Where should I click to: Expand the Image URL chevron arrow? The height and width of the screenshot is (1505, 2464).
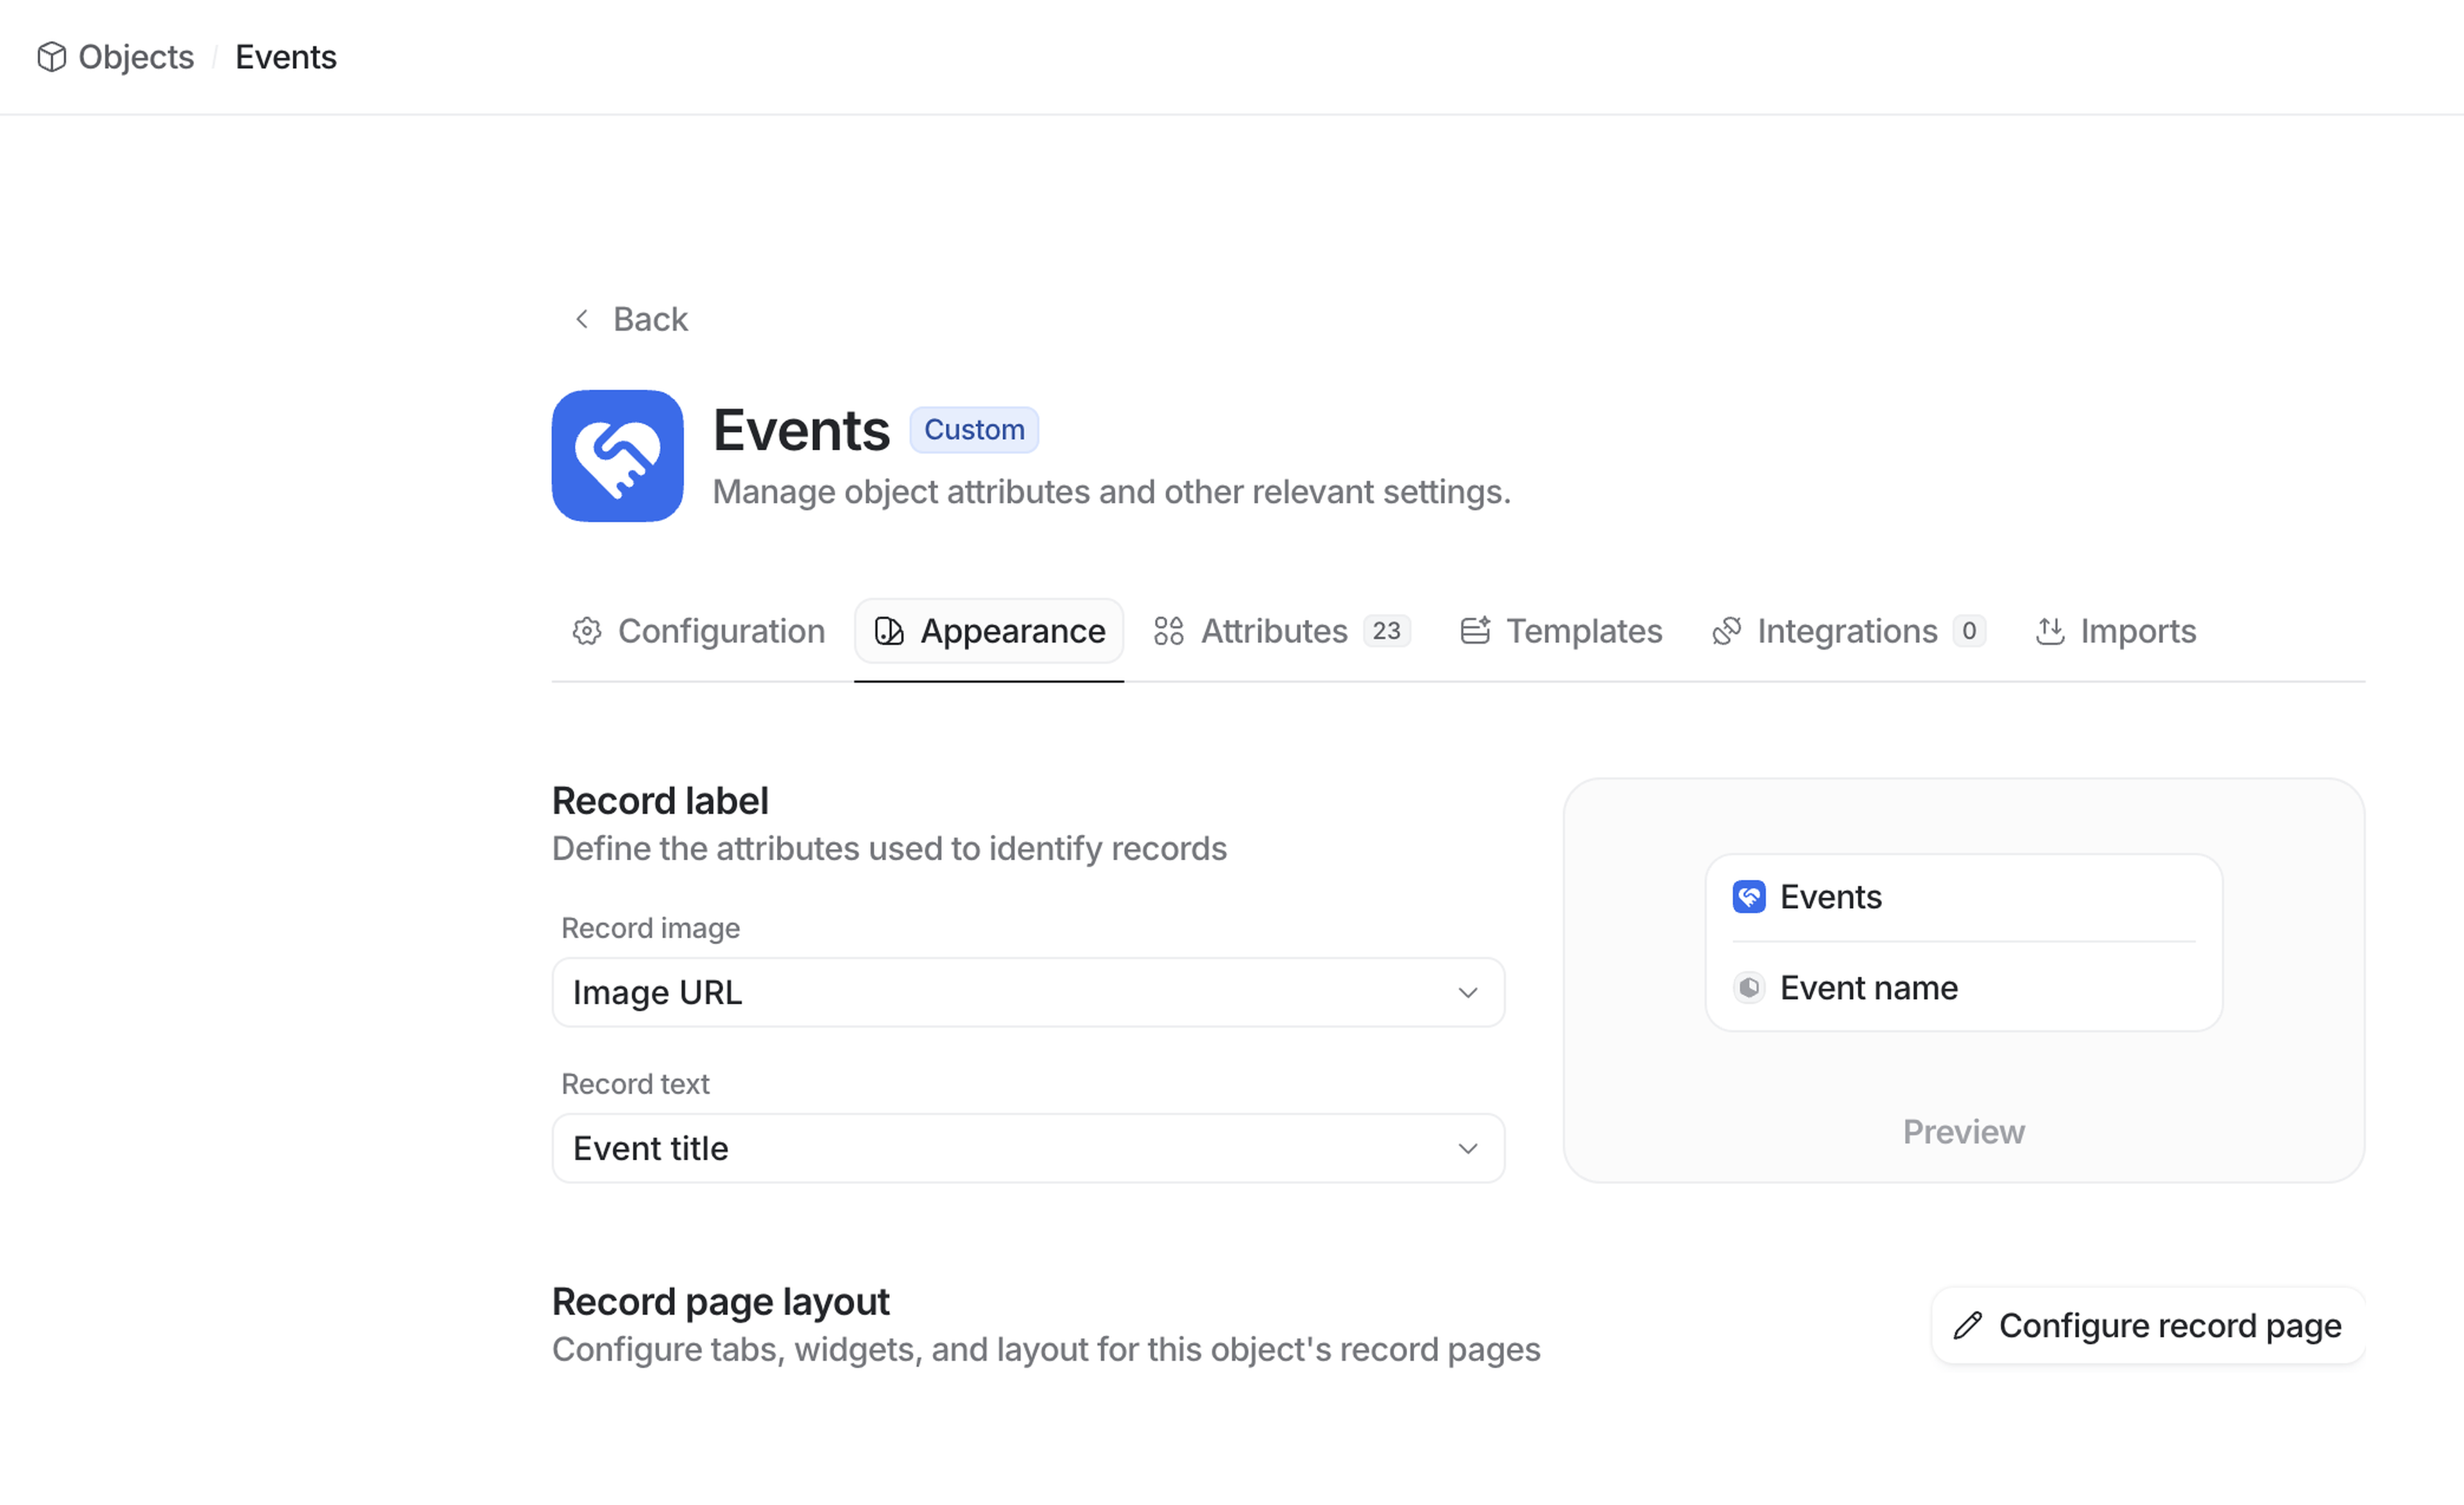tap(1467, 993)
